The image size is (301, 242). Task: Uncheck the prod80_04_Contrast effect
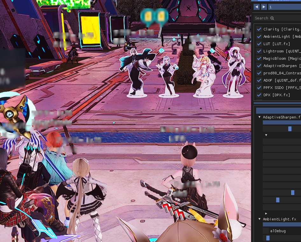point(259,73)
